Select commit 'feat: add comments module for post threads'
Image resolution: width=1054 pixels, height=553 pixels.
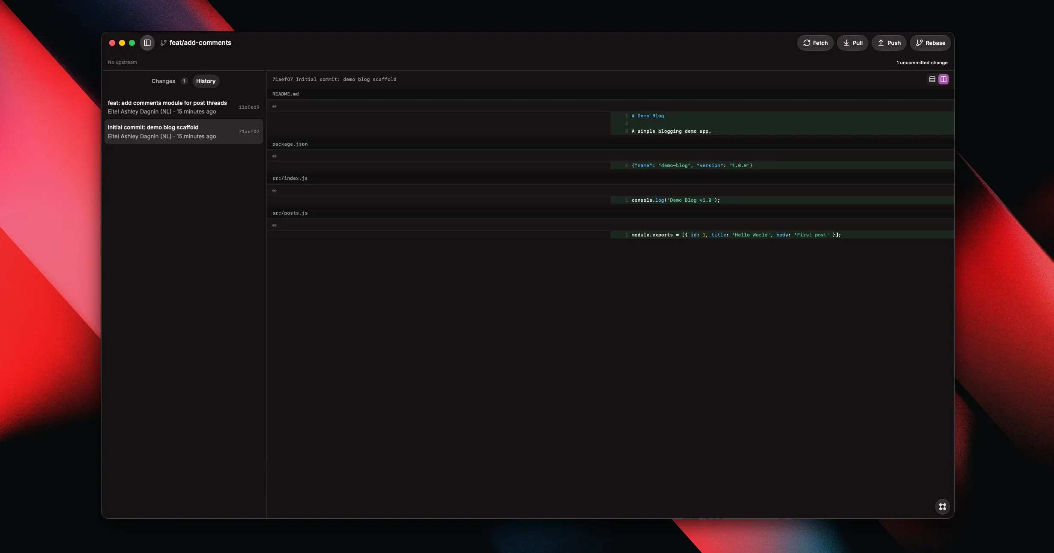[183, 107]
